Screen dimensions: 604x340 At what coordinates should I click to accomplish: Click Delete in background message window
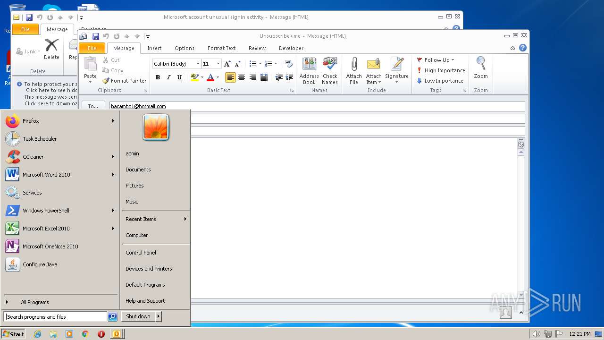click(x=51, y=50)
